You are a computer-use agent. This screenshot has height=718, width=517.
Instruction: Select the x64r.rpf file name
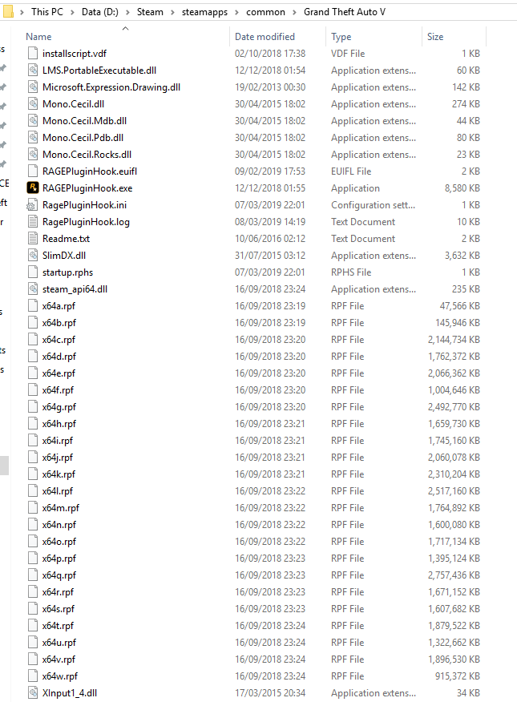(x=58, y=592)
